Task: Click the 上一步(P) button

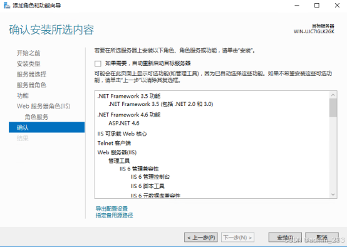Action: 201,238
